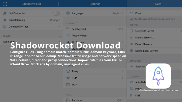Open the DNS logging row
This screenshot has height=102, width=182.
154,95
